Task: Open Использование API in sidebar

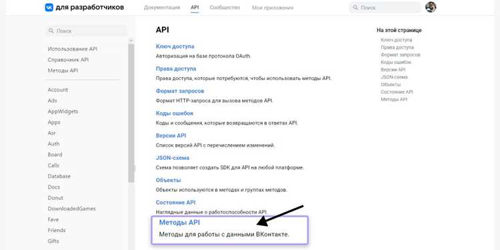Action: tap(73, 49)
